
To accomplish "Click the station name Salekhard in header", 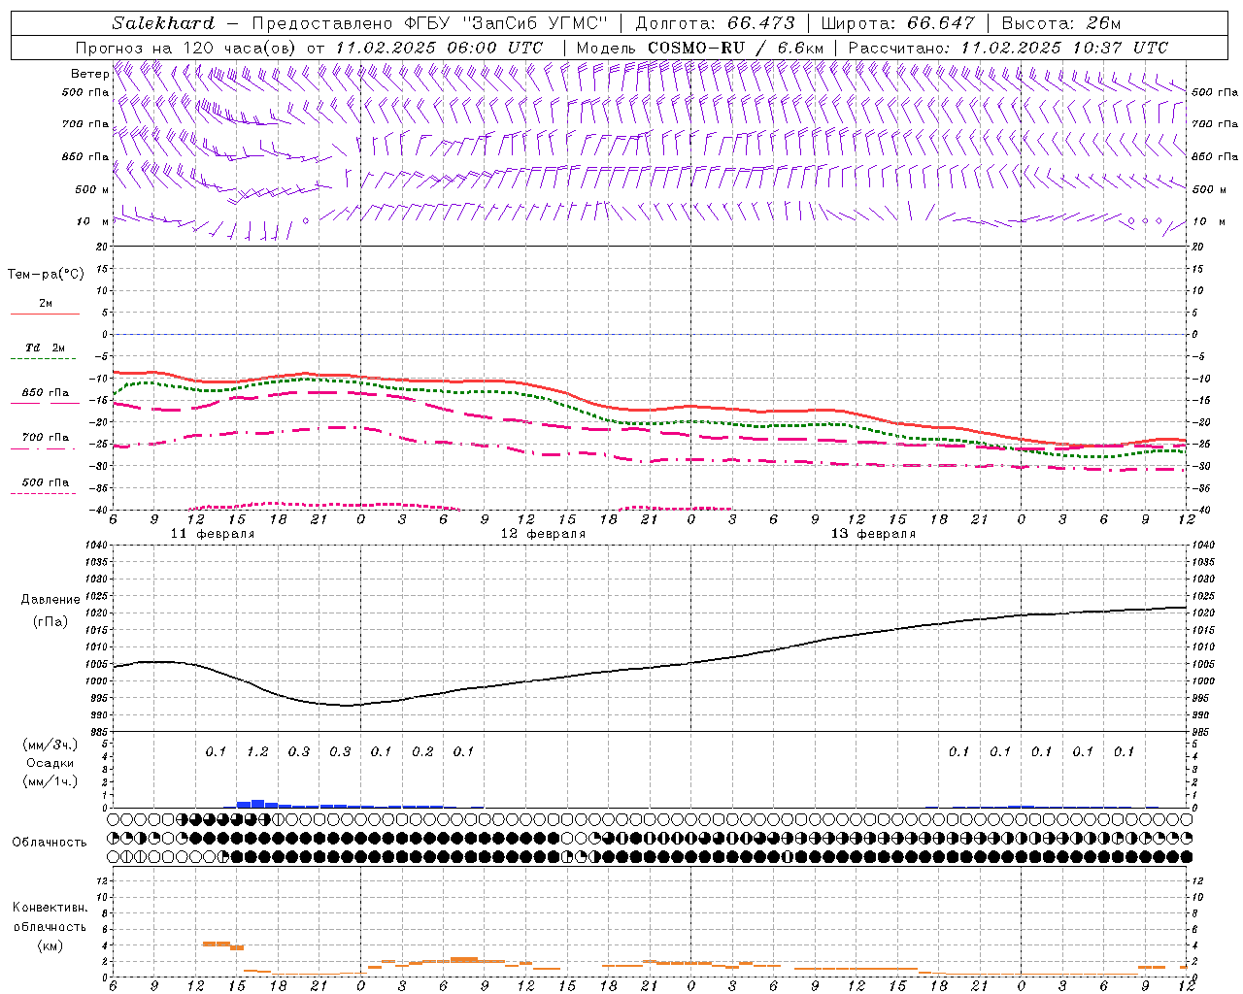I will 162,23.
